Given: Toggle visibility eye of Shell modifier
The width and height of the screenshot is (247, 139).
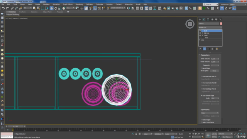Looking at the screenshot, I should point(200,31).
